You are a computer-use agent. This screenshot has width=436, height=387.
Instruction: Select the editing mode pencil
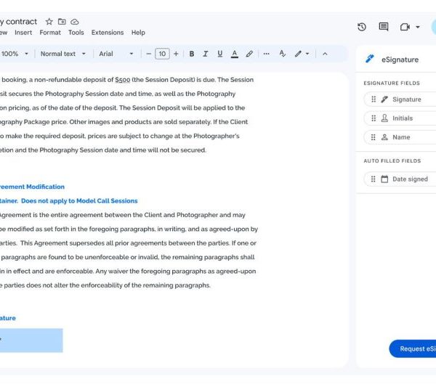[298, 54]
